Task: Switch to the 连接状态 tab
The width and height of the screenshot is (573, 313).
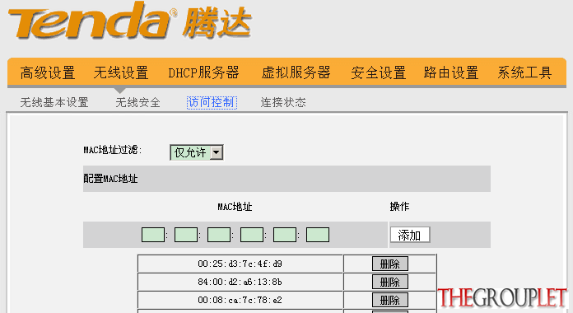Action: tap(283, 102)
